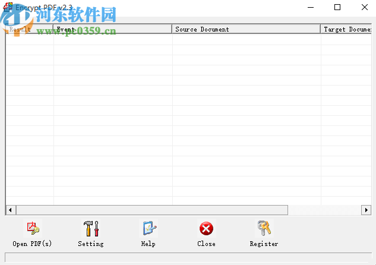Click the Encrypt PDF app icon in title bar
Viewport: 376px width, 265px height.
pyautogui.click(x=8, y=7)
